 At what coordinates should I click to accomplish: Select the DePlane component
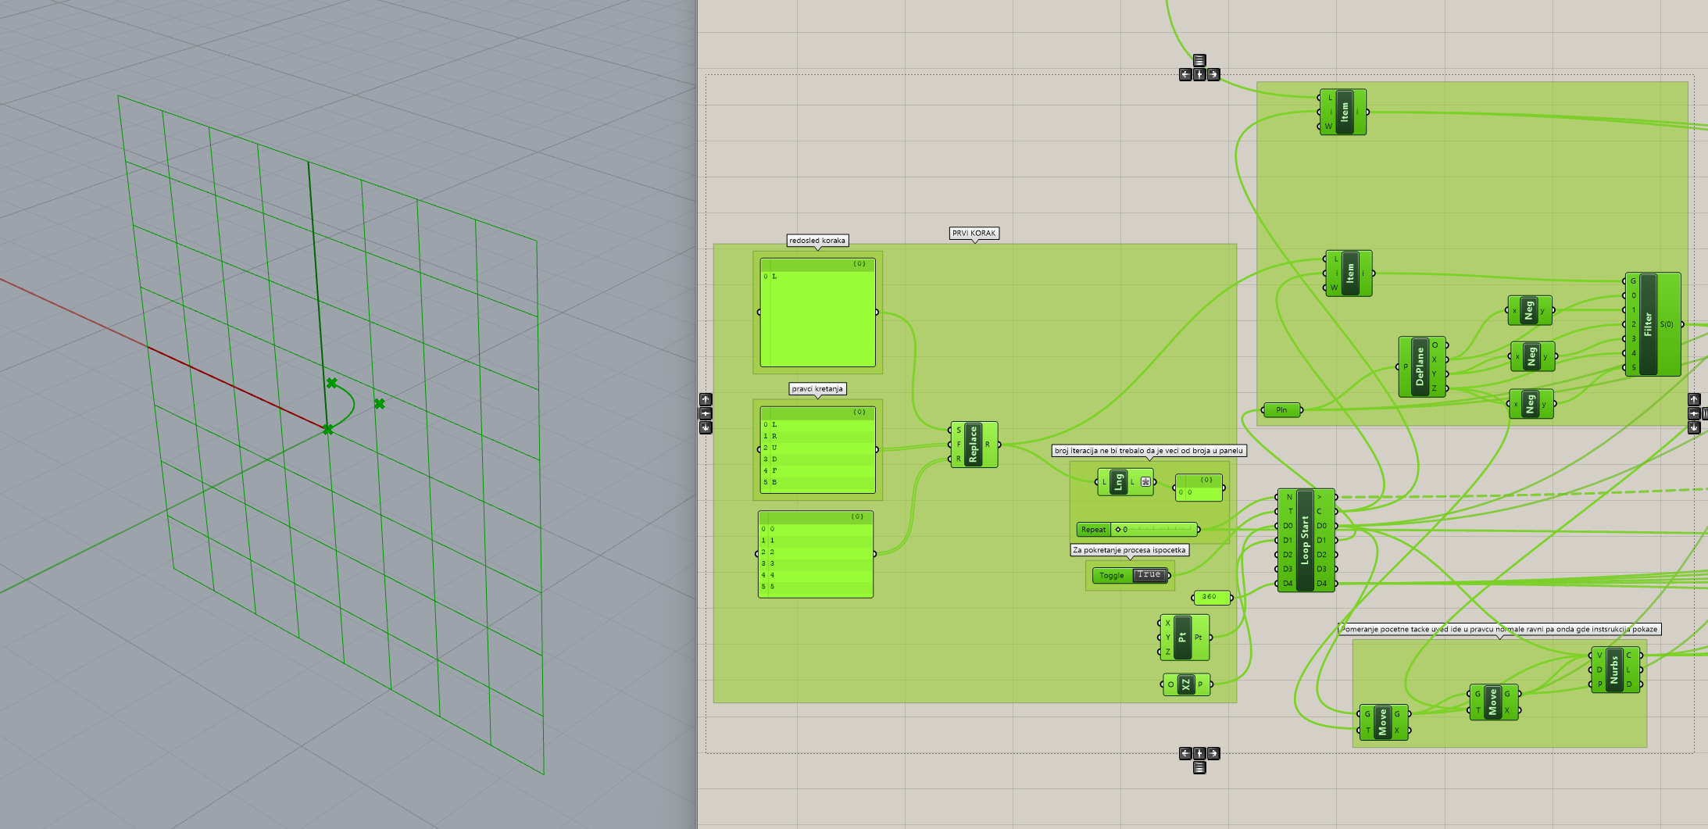1420,366
